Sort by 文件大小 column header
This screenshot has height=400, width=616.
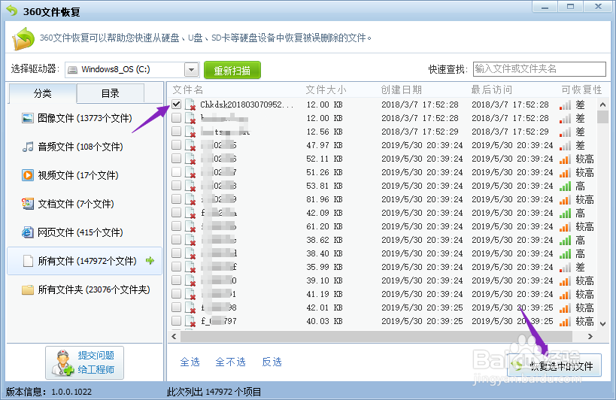point(326,90)
